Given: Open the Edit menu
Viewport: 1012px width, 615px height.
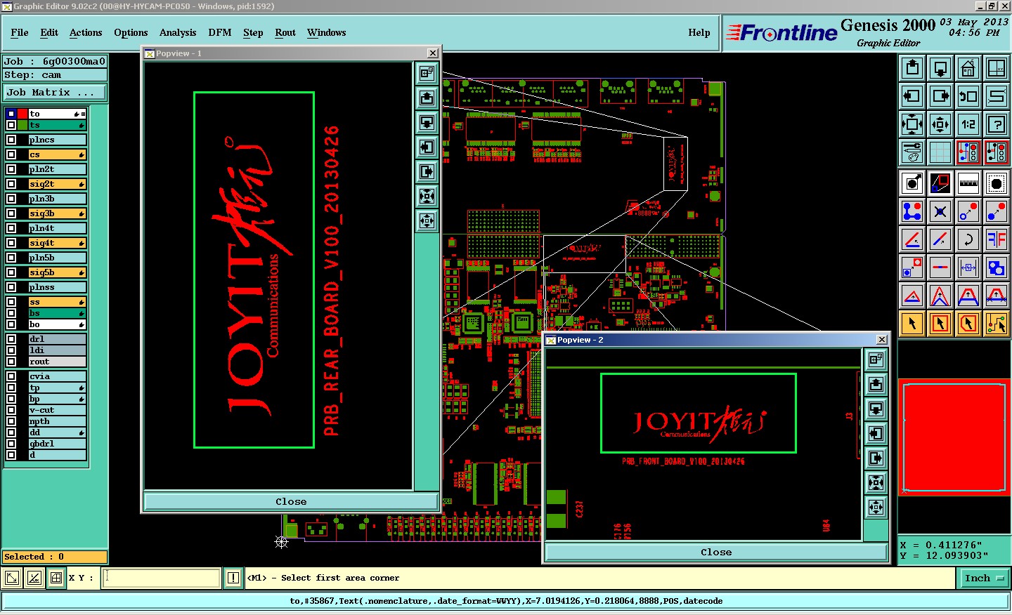Looking at the screenshot, I should (49, 32).
